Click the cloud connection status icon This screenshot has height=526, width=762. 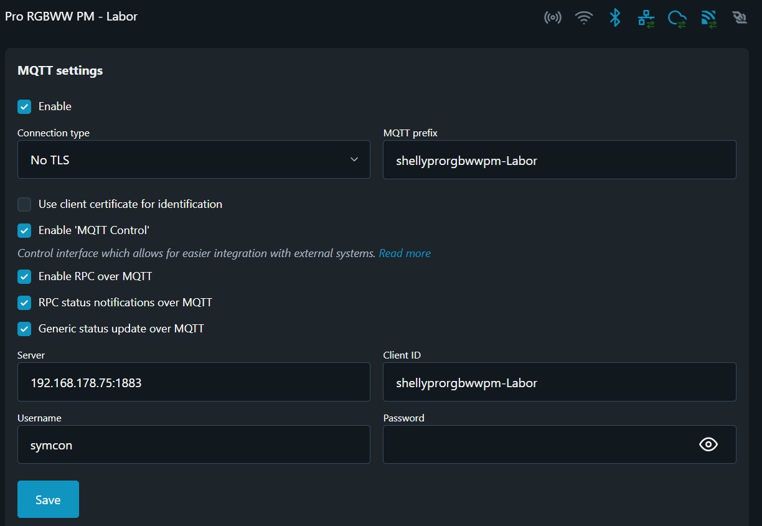click(x=677, y=18)
